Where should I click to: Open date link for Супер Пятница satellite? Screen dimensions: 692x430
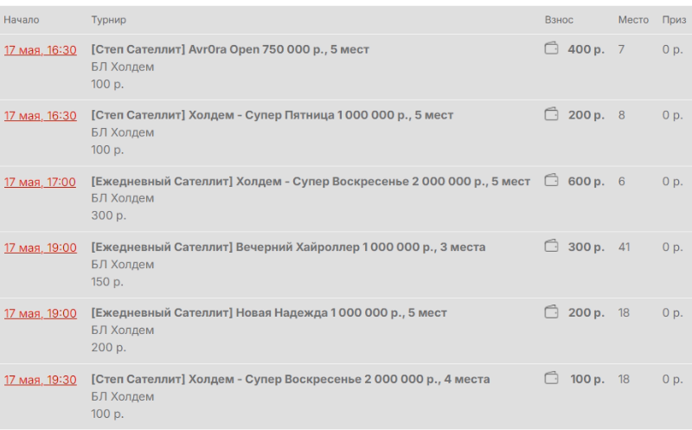click(x=40, y=116)
